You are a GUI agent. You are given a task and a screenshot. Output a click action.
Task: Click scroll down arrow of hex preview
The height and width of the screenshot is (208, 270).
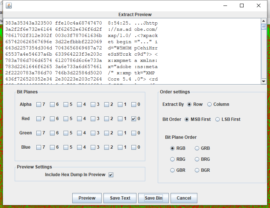pos(264,81)
